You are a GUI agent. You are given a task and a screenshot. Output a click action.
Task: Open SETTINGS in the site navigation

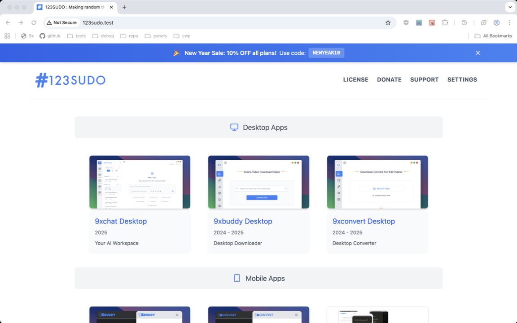pyautogui.click(x=462, y=79)
